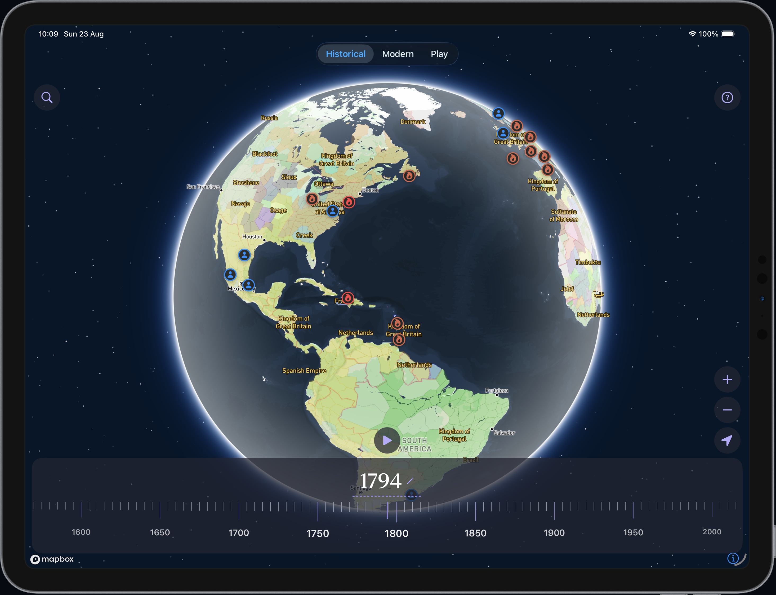Screen dimensions: 776x595
Task: Open the red fire marker southwest of Boston
Action: [x=349, y=202]
